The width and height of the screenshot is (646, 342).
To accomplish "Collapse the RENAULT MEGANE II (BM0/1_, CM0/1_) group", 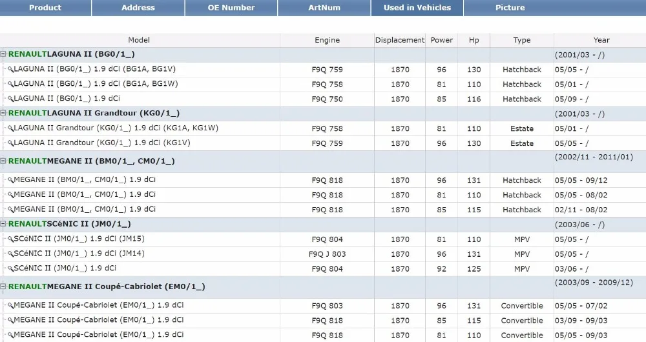I will click(3, 161).
